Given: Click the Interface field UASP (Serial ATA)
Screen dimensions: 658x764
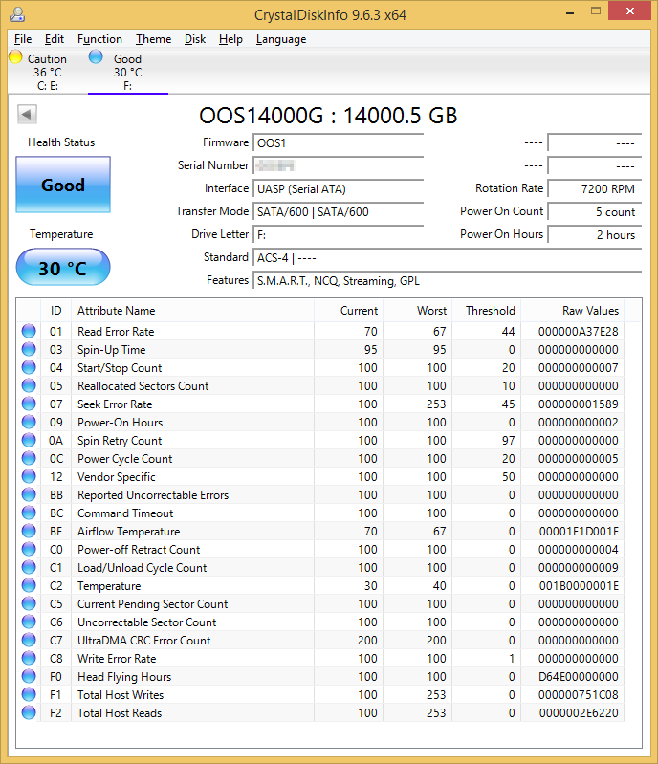Looking at the screenshot, I should pyautogui.click(x=339, y=189).
